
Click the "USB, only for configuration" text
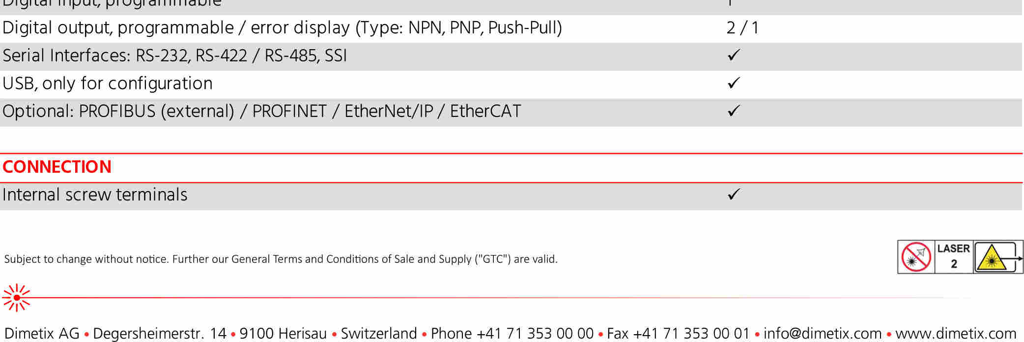[108, 84]
